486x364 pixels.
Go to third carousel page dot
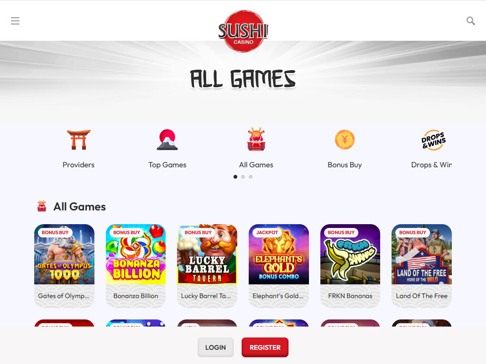(251, 177)
